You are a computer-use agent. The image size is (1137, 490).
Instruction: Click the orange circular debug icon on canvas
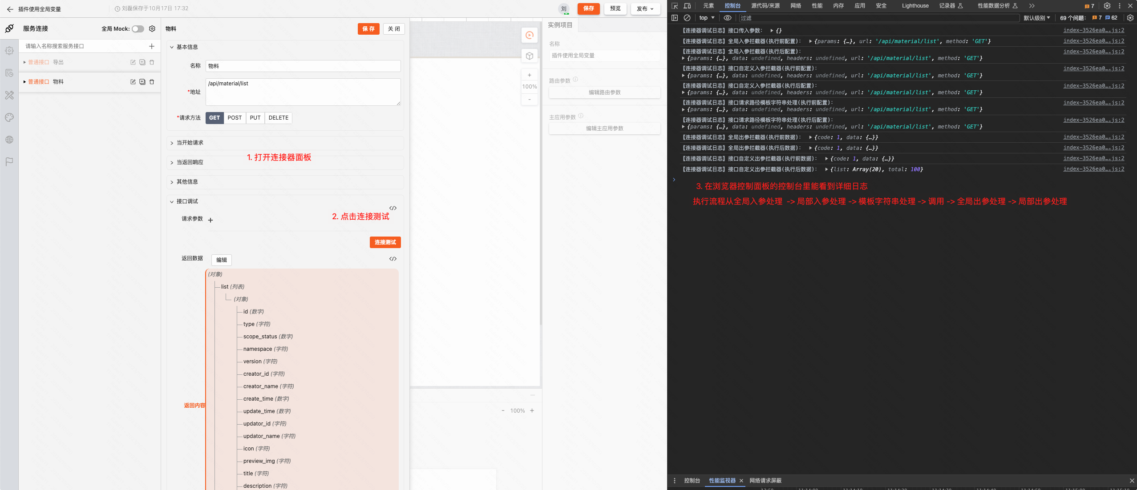coord(530,35)
